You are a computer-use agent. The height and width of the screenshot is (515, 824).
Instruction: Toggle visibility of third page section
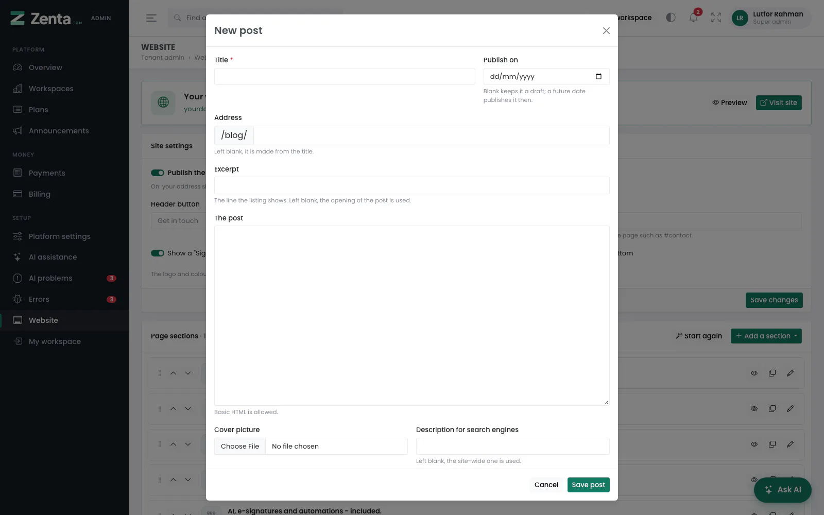(x=754, y=444)
